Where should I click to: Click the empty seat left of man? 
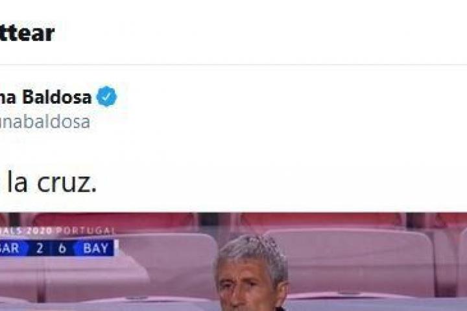click(x=167, y=265)
